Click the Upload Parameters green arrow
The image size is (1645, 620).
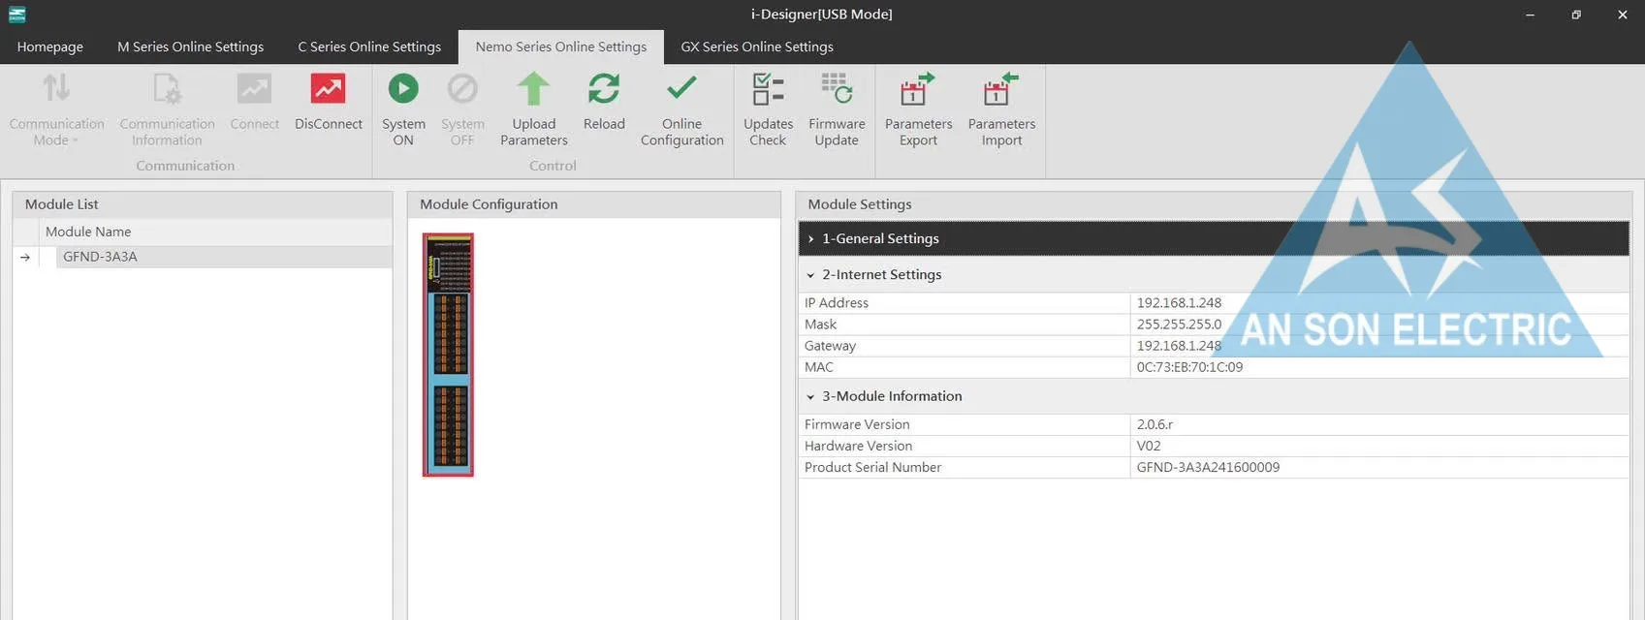533,89
